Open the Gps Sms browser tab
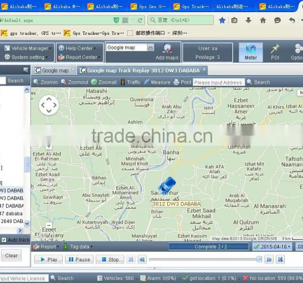Screen dimensions: 303x284 [148, 7]
